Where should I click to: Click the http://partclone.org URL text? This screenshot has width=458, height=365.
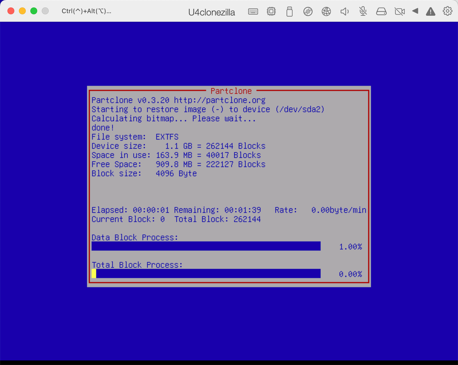point(220,100)
